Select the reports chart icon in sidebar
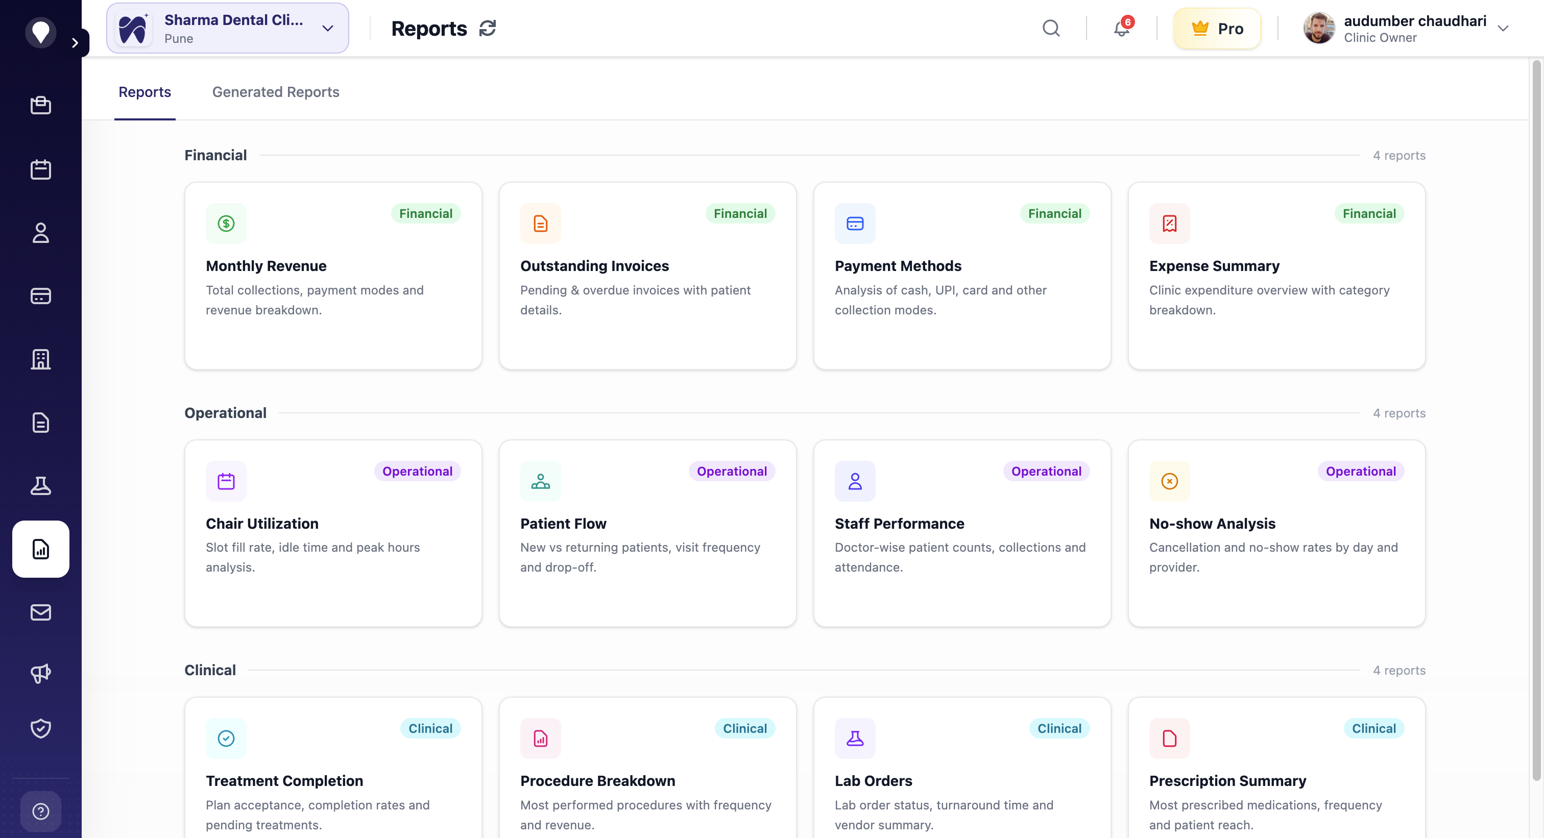Viewport: 1544px width, 838px height. (41, 549)
